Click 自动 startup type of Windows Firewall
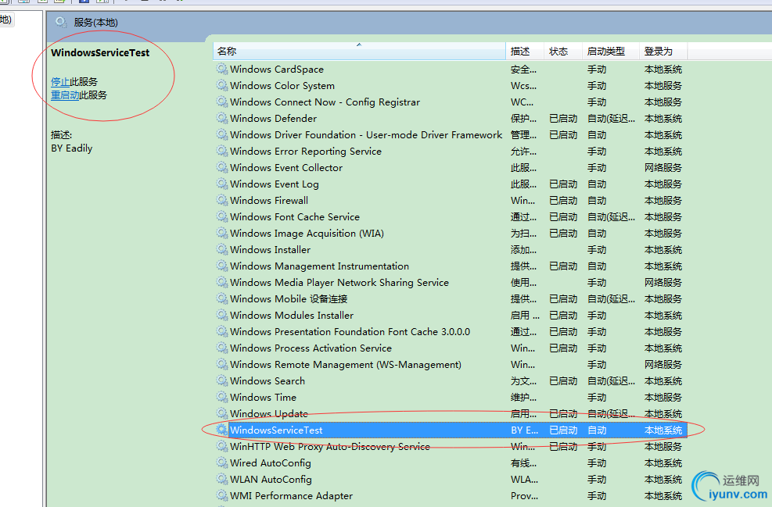This screenshot has height=507, width=772. (597, 201)
